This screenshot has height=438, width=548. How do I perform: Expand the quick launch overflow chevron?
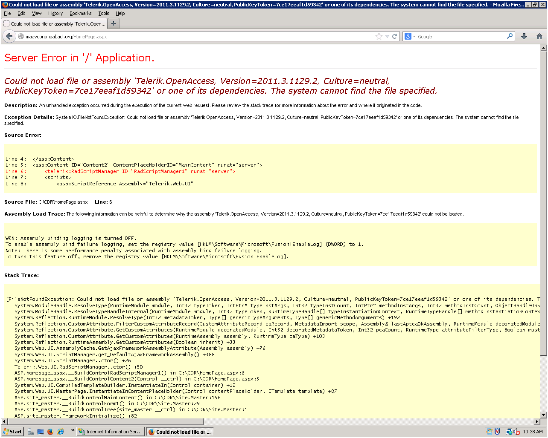tap(73, 430)
